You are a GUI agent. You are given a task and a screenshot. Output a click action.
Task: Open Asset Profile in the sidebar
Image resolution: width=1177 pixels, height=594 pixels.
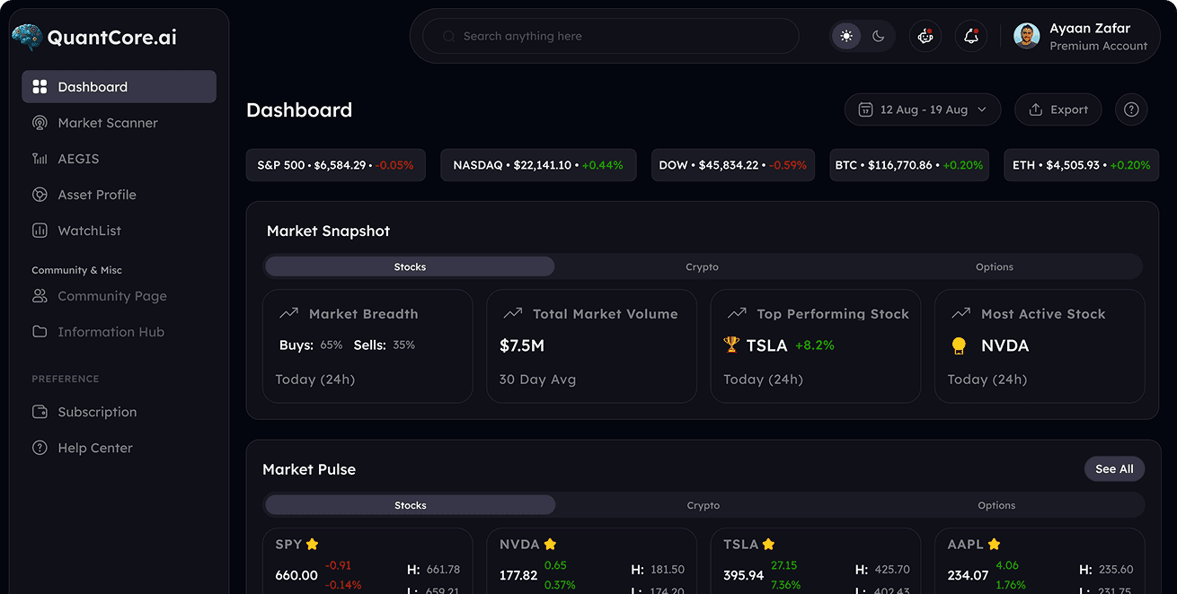click(x=96, y=195)
